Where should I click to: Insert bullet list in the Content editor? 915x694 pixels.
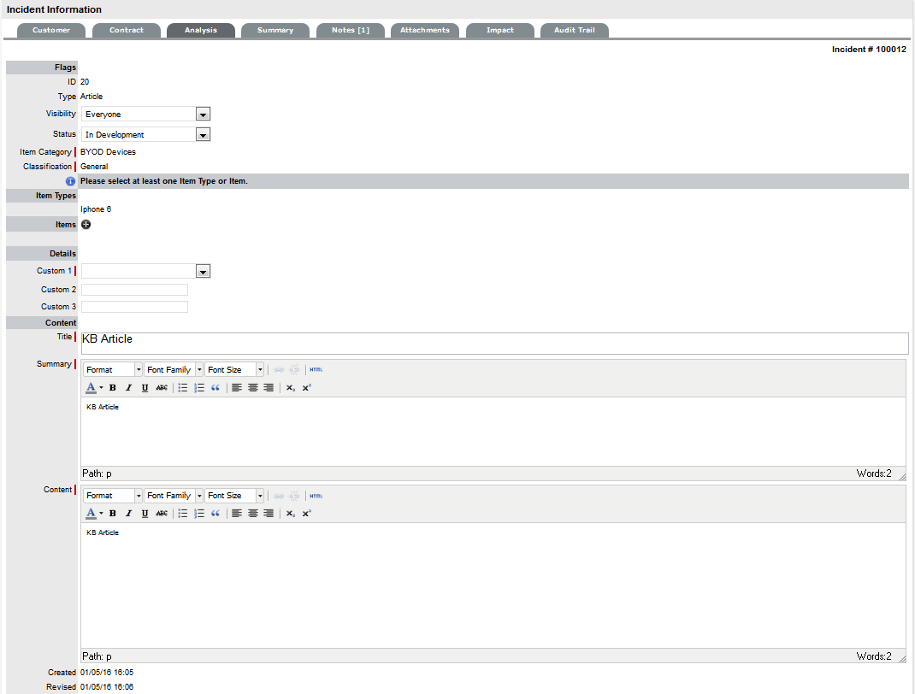pos(183,514)
